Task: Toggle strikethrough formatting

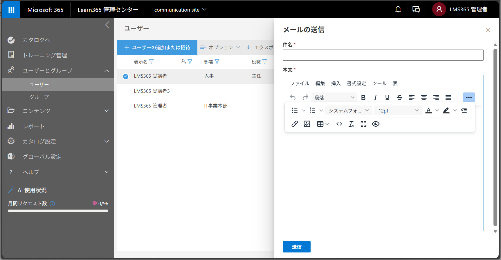Action: [x=399, y=97]
